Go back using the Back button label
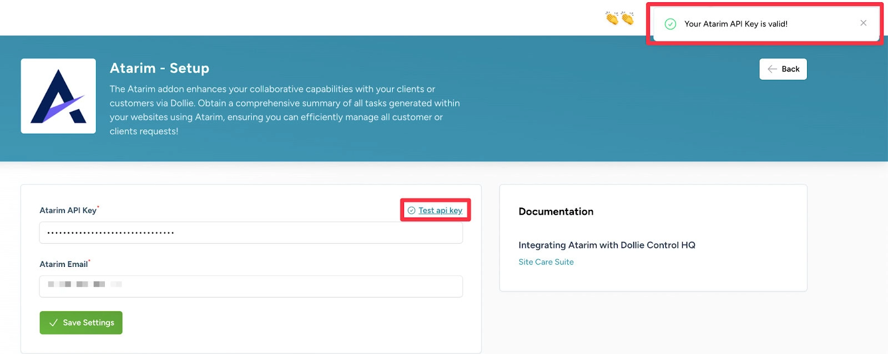 coord(790,69)
